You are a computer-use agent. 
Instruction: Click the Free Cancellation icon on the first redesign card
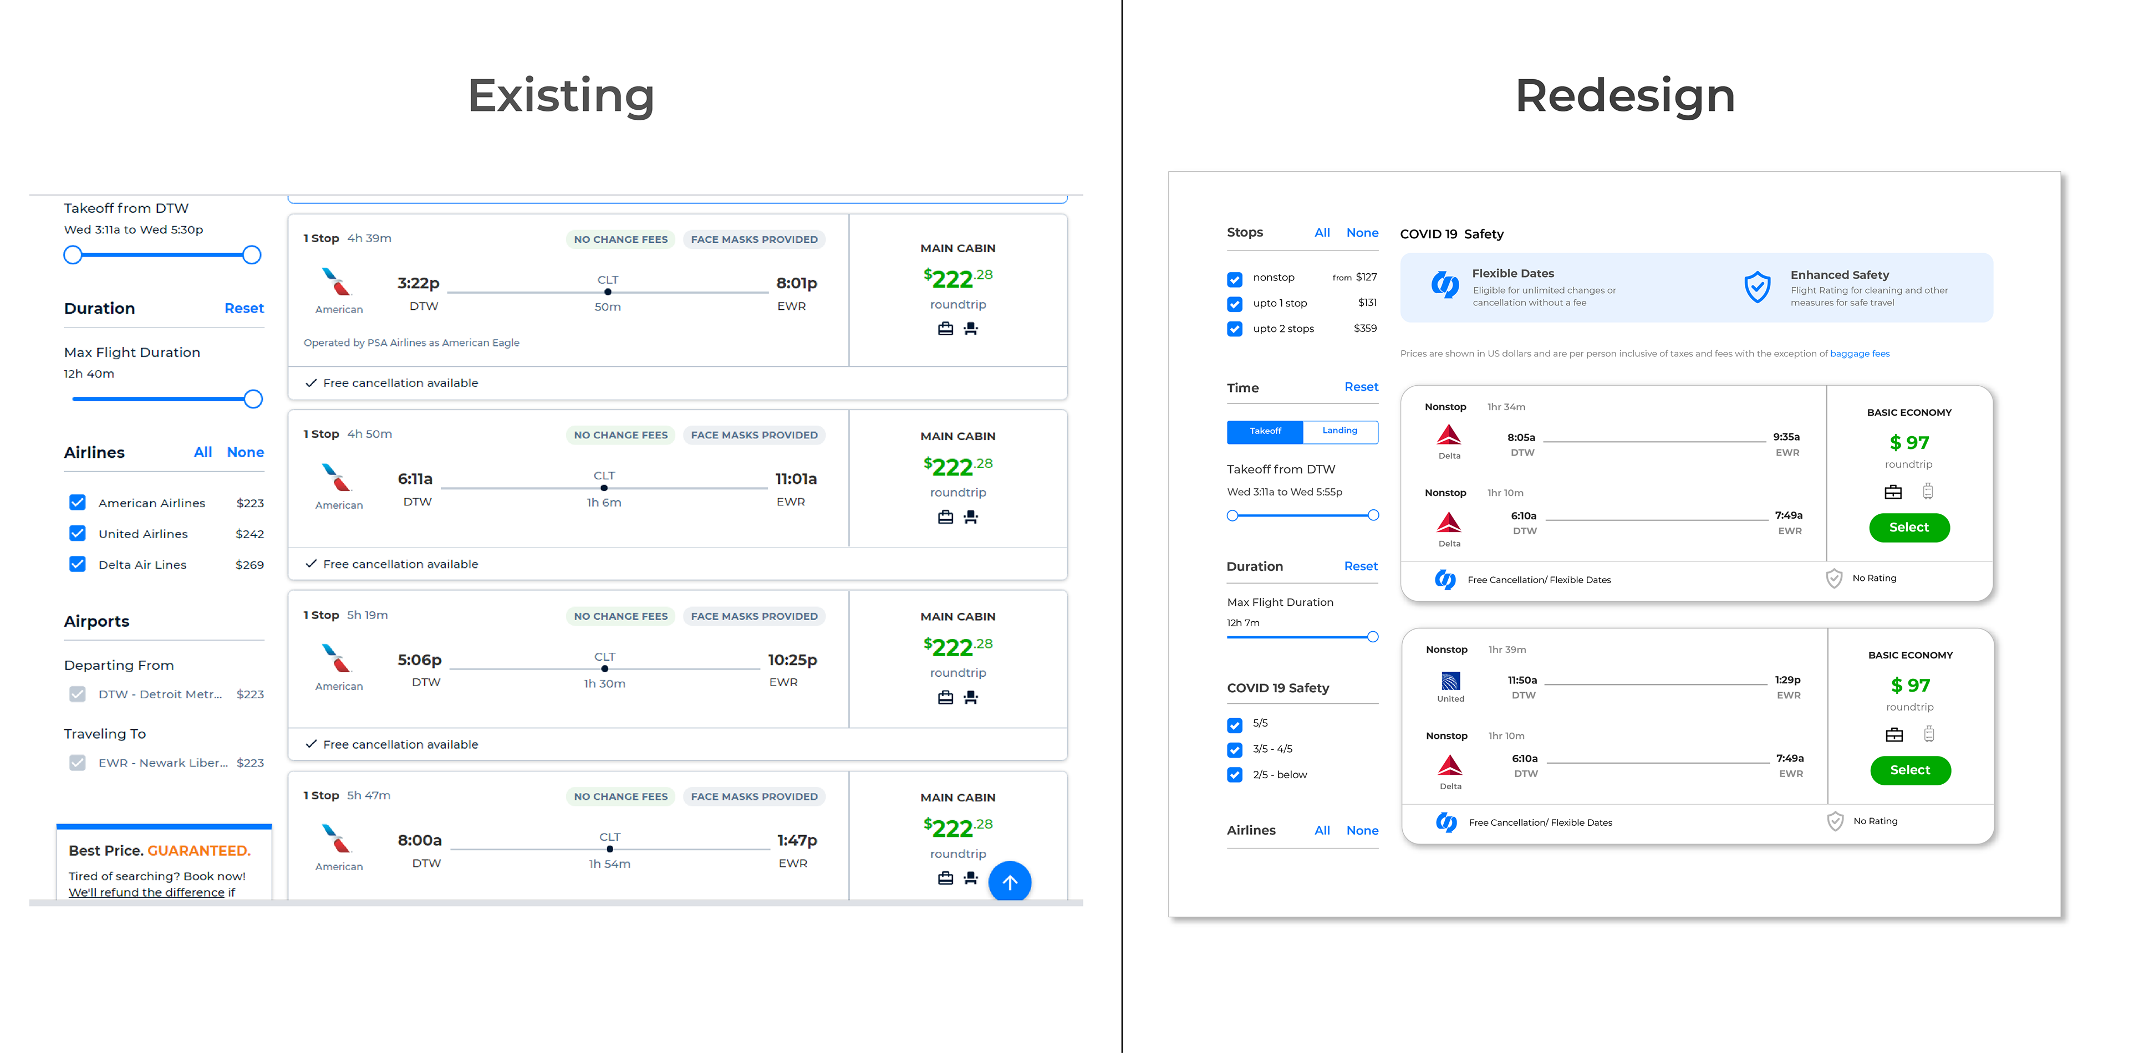point(1445,580)
